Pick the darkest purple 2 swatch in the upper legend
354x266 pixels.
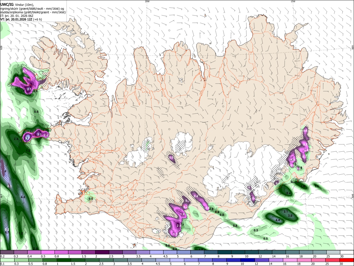click(x=102, y=252)
